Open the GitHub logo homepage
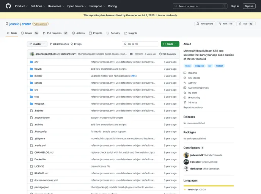This screenshot has height=194, width=261. [8, 6]
